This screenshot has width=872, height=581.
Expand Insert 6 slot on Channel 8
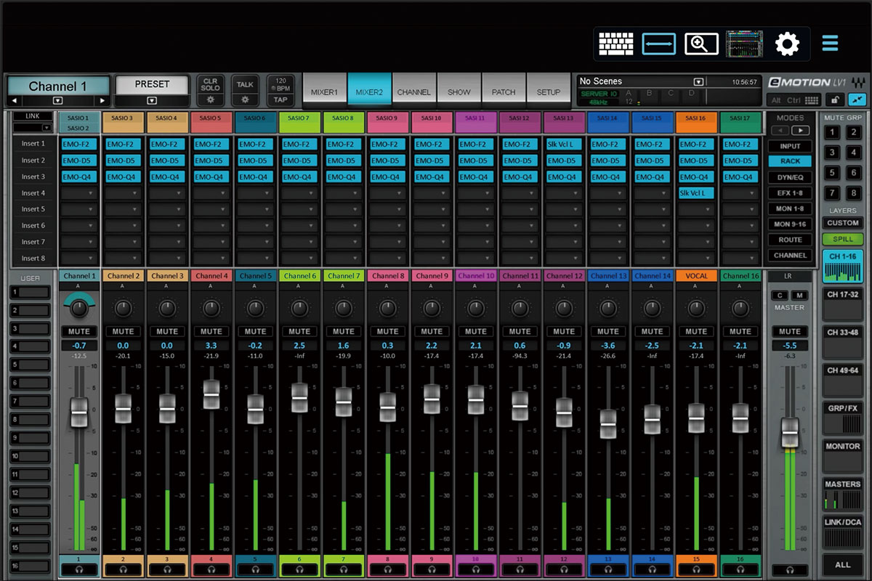pos(388,225)
